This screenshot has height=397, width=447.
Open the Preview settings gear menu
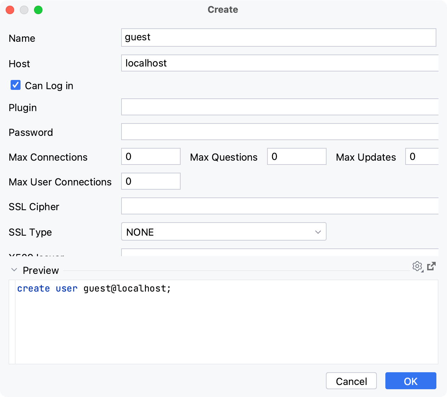[x=418, y=266]
